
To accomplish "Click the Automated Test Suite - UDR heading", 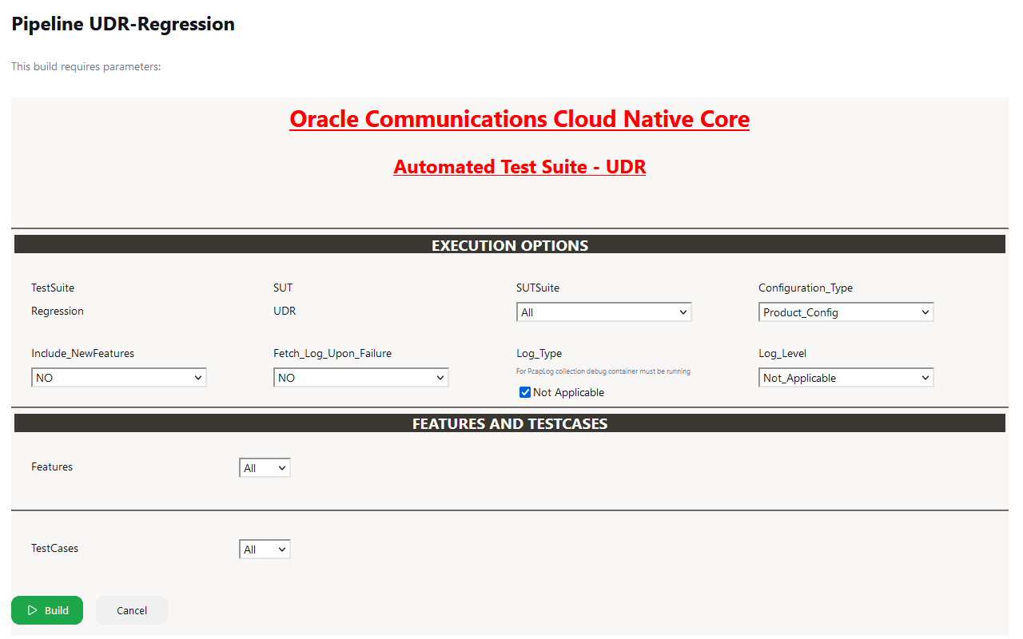I will pos(519,167).
